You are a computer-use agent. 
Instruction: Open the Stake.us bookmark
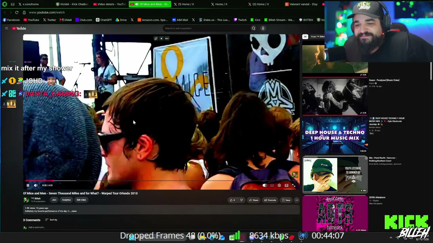pos(214,20)
